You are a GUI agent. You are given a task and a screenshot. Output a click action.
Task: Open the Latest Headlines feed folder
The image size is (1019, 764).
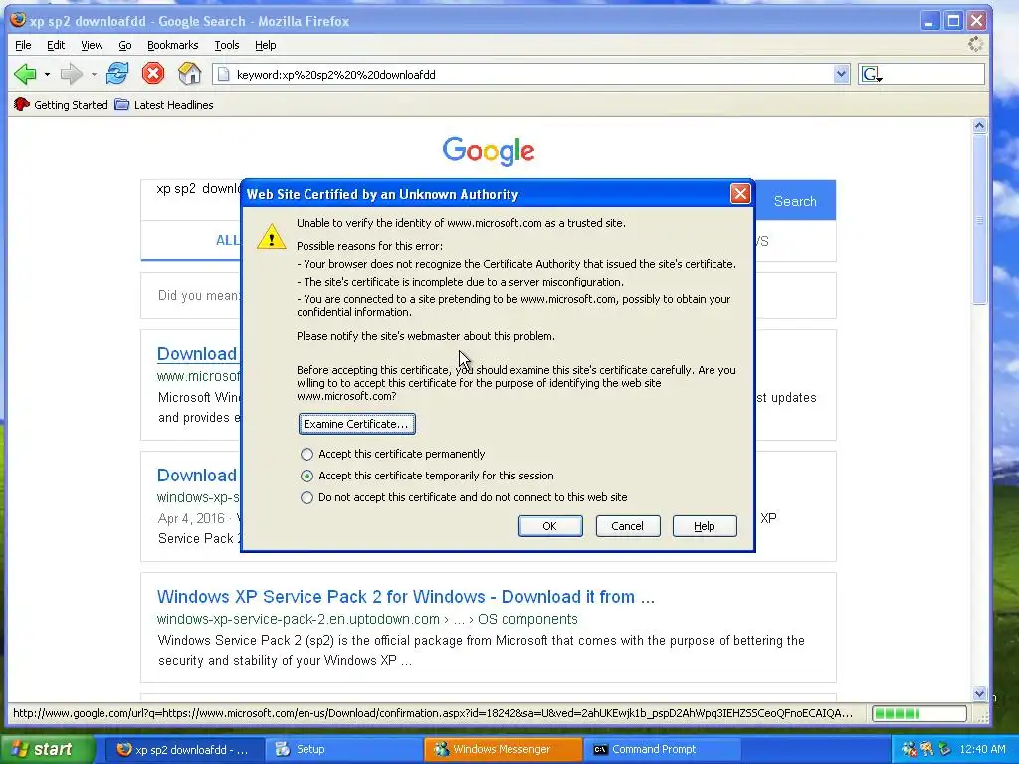[x=164, y=105]
